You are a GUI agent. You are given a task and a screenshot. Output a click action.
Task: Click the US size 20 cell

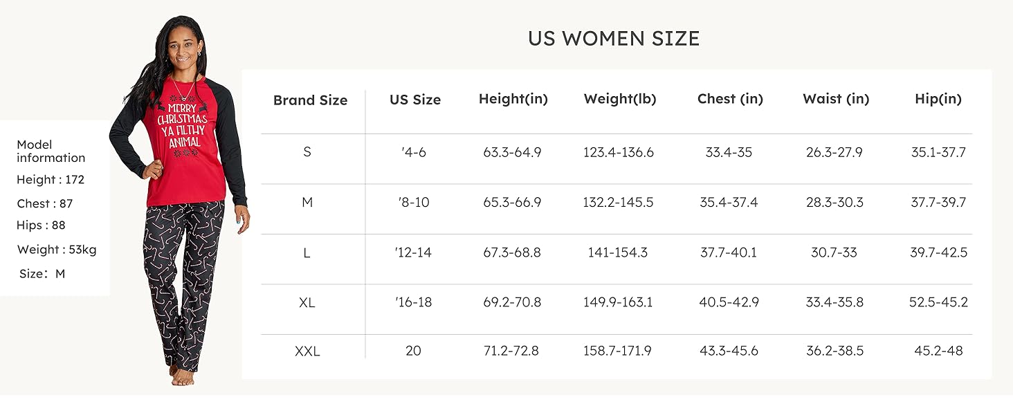[x=413, y=351]
